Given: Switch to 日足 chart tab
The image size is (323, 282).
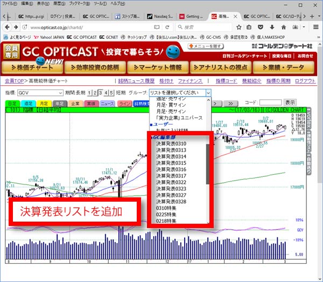Looking at the screenshot, I should point(12,104).
